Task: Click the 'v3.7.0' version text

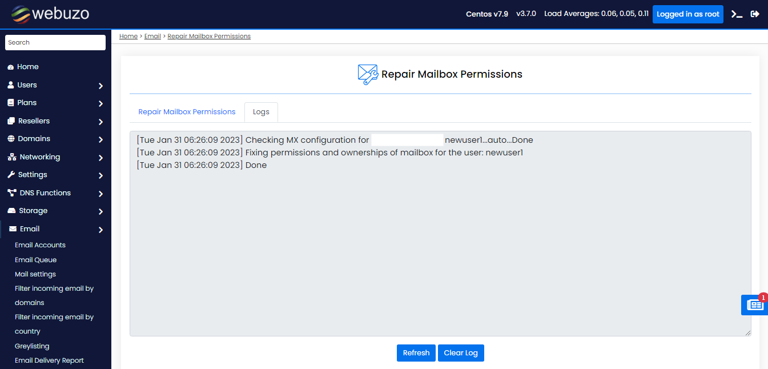Action: click(526, 14)
